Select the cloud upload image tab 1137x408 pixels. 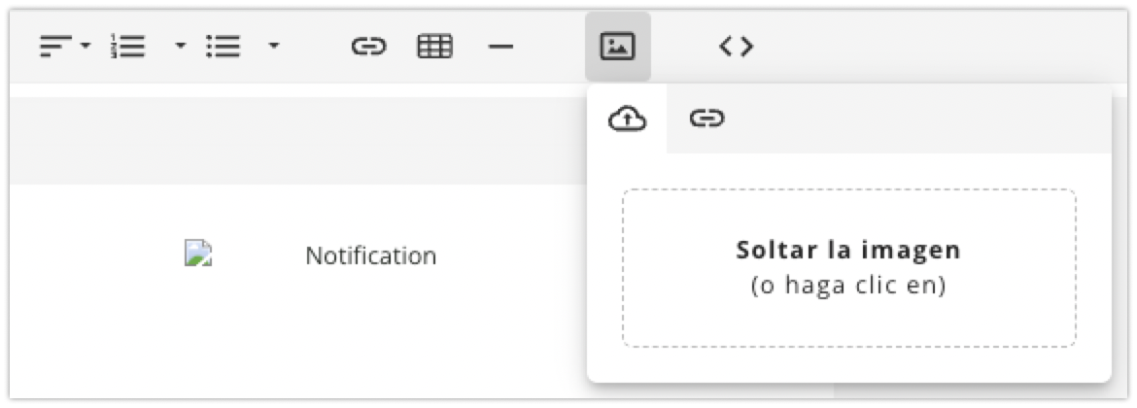(627, 119)
